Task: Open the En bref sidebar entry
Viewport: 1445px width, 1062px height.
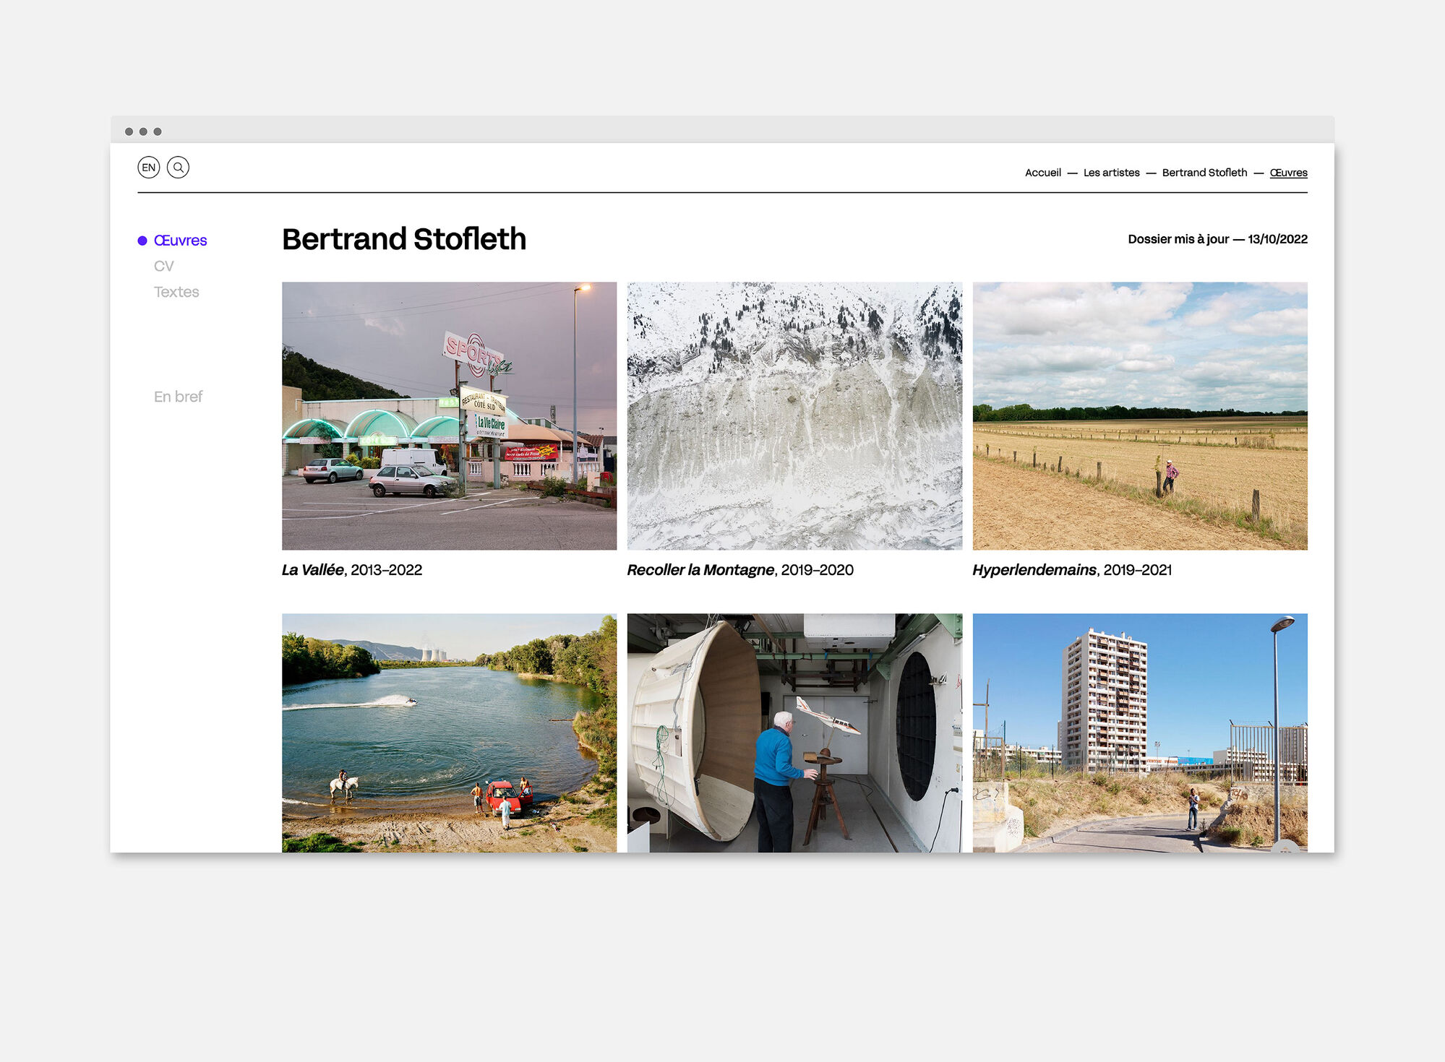Action: click(177, 397)
